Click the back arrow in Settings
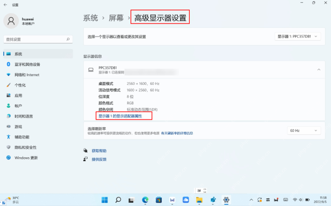 tap(5, 5)
